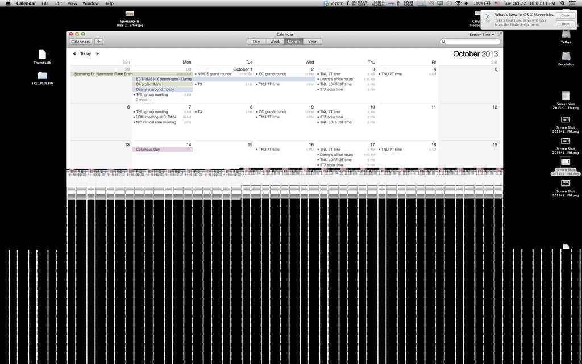Open the Edit menu
The width and height of the screenshot is (582, 364).
tap(58, 3)
